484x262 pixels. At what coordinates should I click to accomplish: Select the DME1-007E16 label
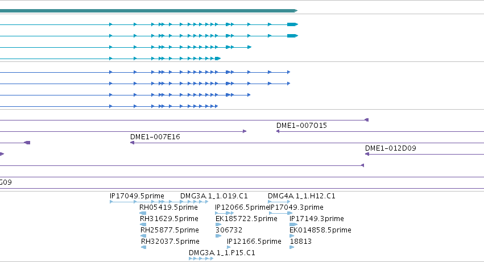155,137
